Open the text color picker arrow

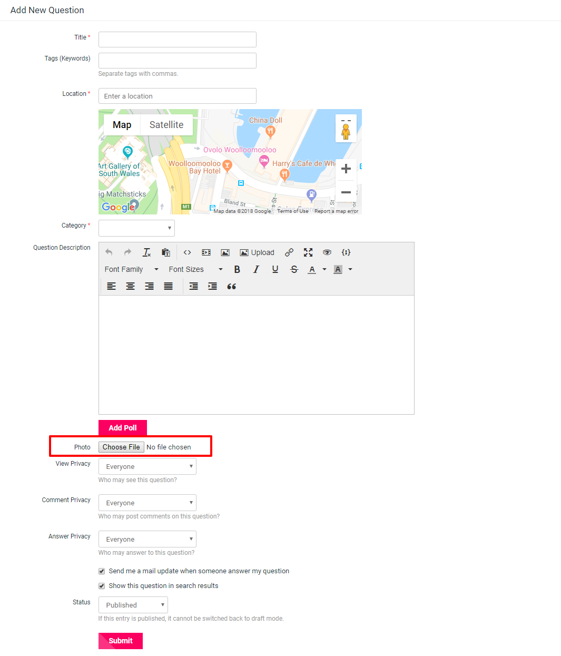coord(324,269)
